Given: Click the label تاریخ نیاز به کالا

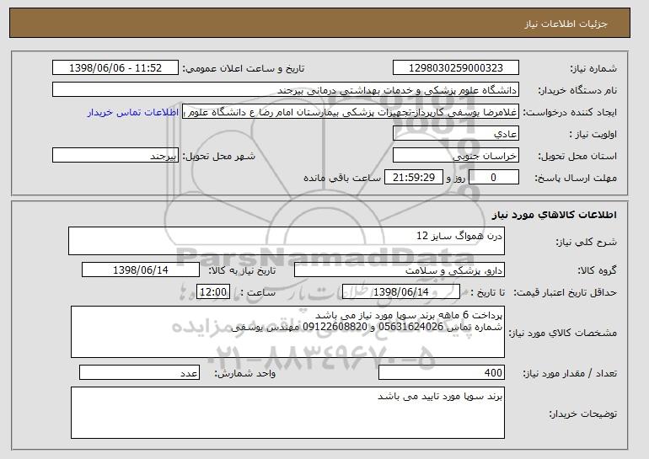Looking at the screenshot, I should (x=242, y=271).
